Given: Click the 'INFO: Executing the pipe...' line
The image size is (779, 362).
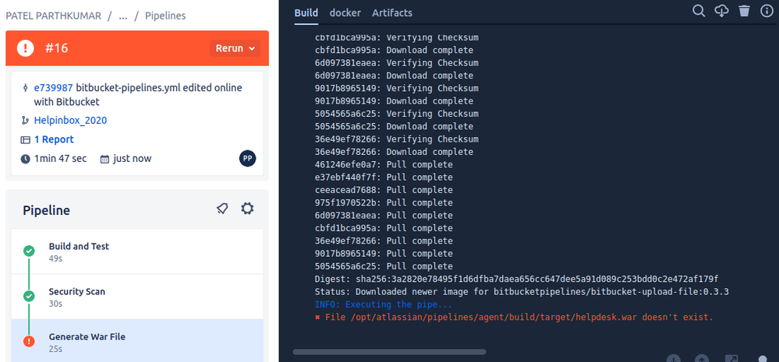Looking at the screenshot, I should 383,304.
